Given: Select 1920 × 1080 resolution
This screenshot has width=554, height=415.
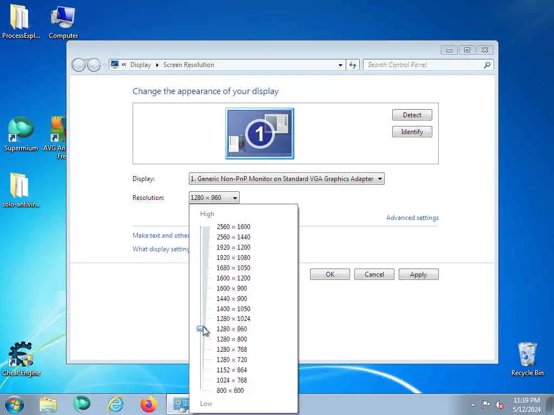Looking at the screenshot, I should 233,257.
